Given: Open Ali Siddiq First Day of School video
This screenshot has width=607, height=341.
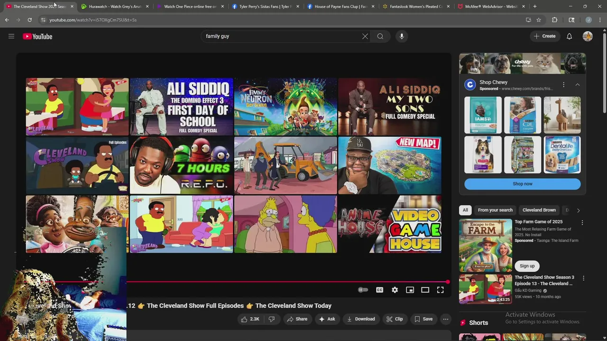Looking at the screenshot, I should (x=182, y=107).
